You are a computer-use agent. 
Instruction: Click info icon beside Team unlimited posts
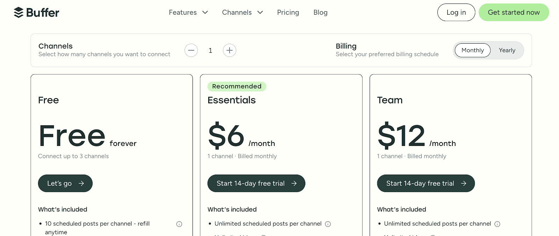click(x=498, y=224)
